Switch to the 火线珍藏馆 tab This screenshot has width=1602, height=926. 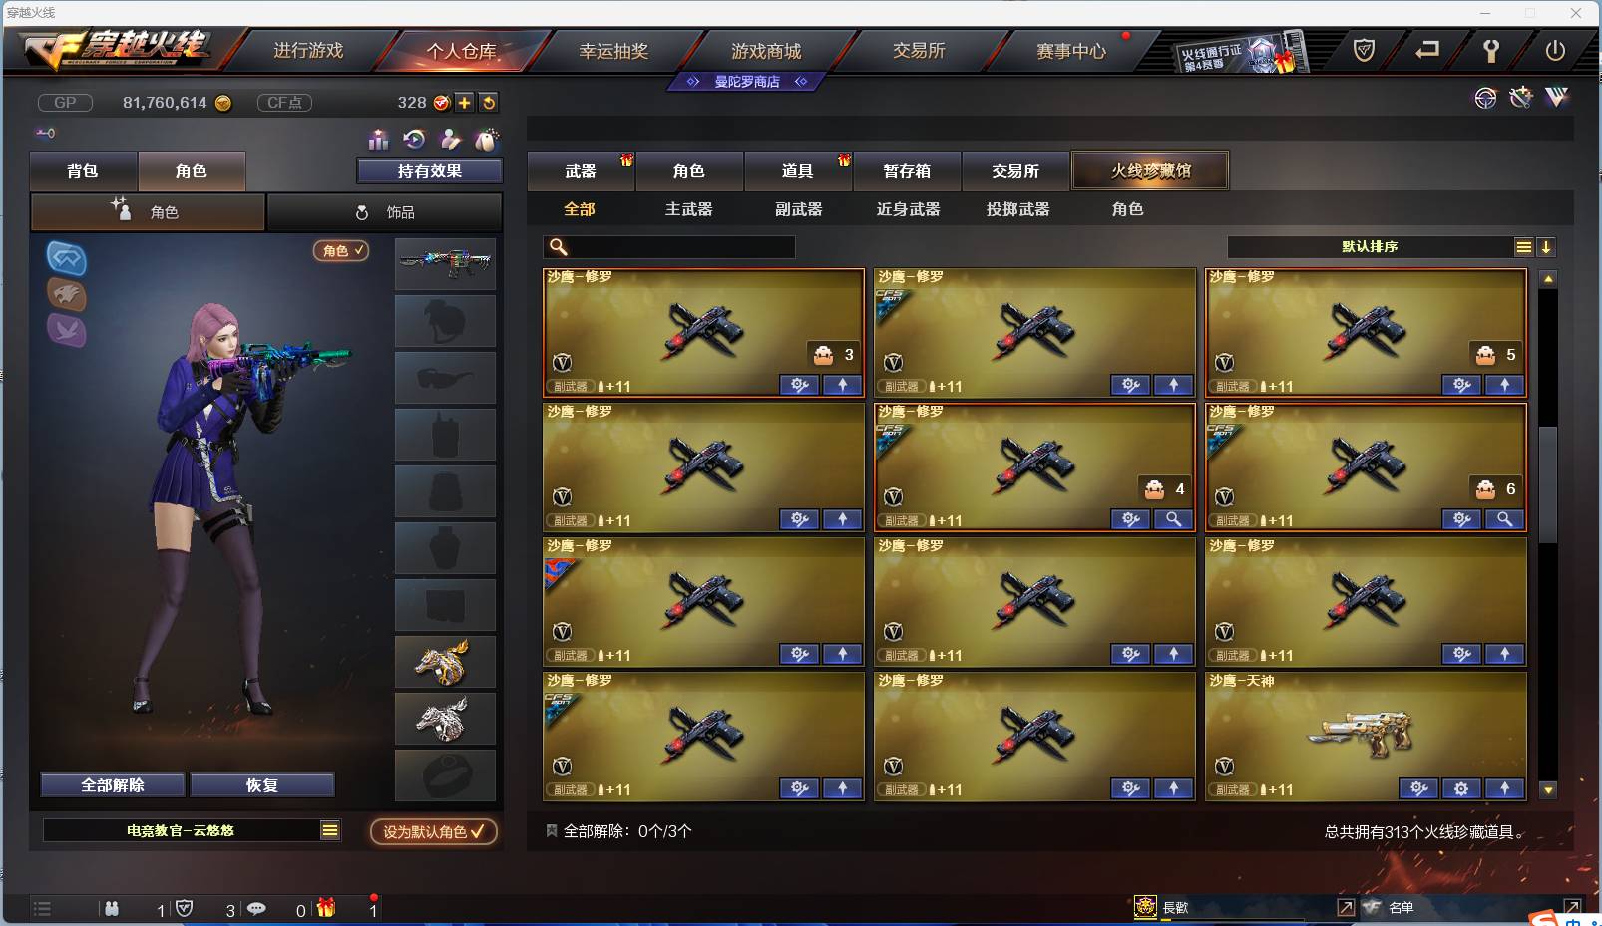coord(1150,170)
